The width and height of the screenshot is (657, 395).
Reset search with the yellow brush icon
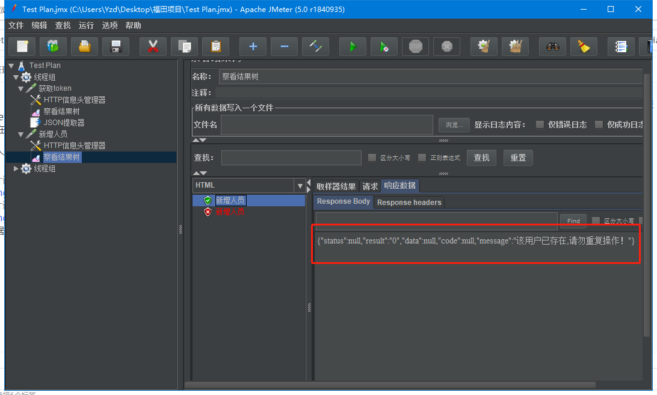[584, 46]
